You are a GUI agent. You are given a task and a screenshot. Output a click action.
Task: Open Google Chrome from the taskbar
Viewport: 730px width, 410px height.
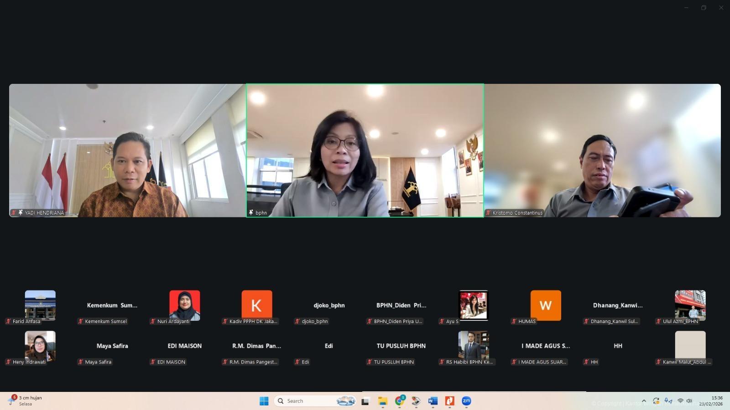click(400, 401)
